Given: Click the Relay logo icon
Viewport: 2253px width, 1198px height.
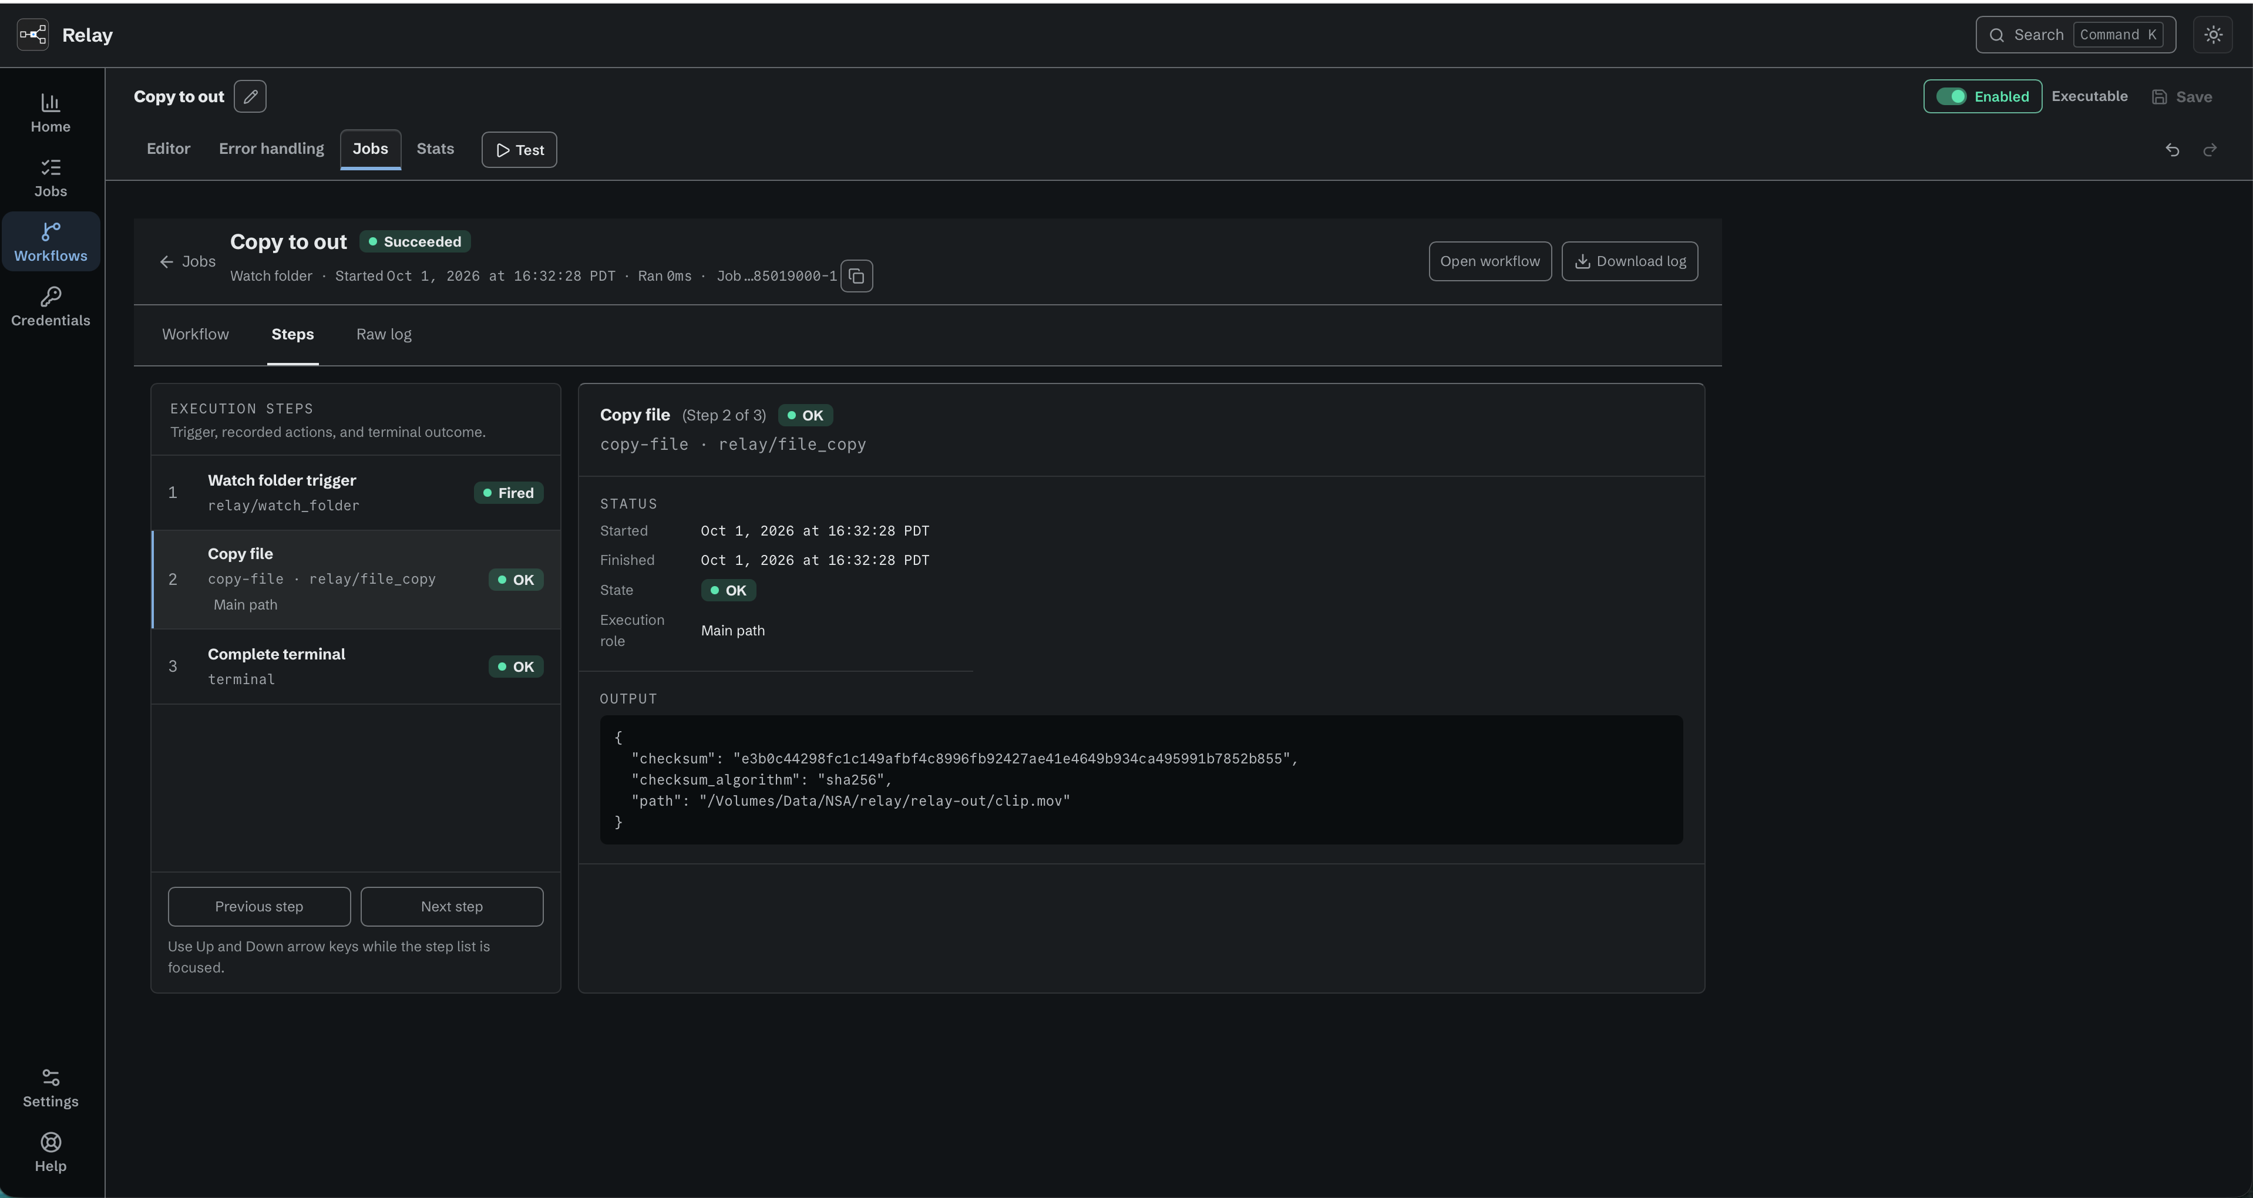Looking at the screenshot, I should pos(33,35).
